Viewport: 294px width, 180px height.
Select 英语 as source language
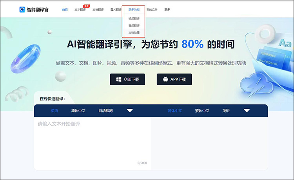click(54, 111)
